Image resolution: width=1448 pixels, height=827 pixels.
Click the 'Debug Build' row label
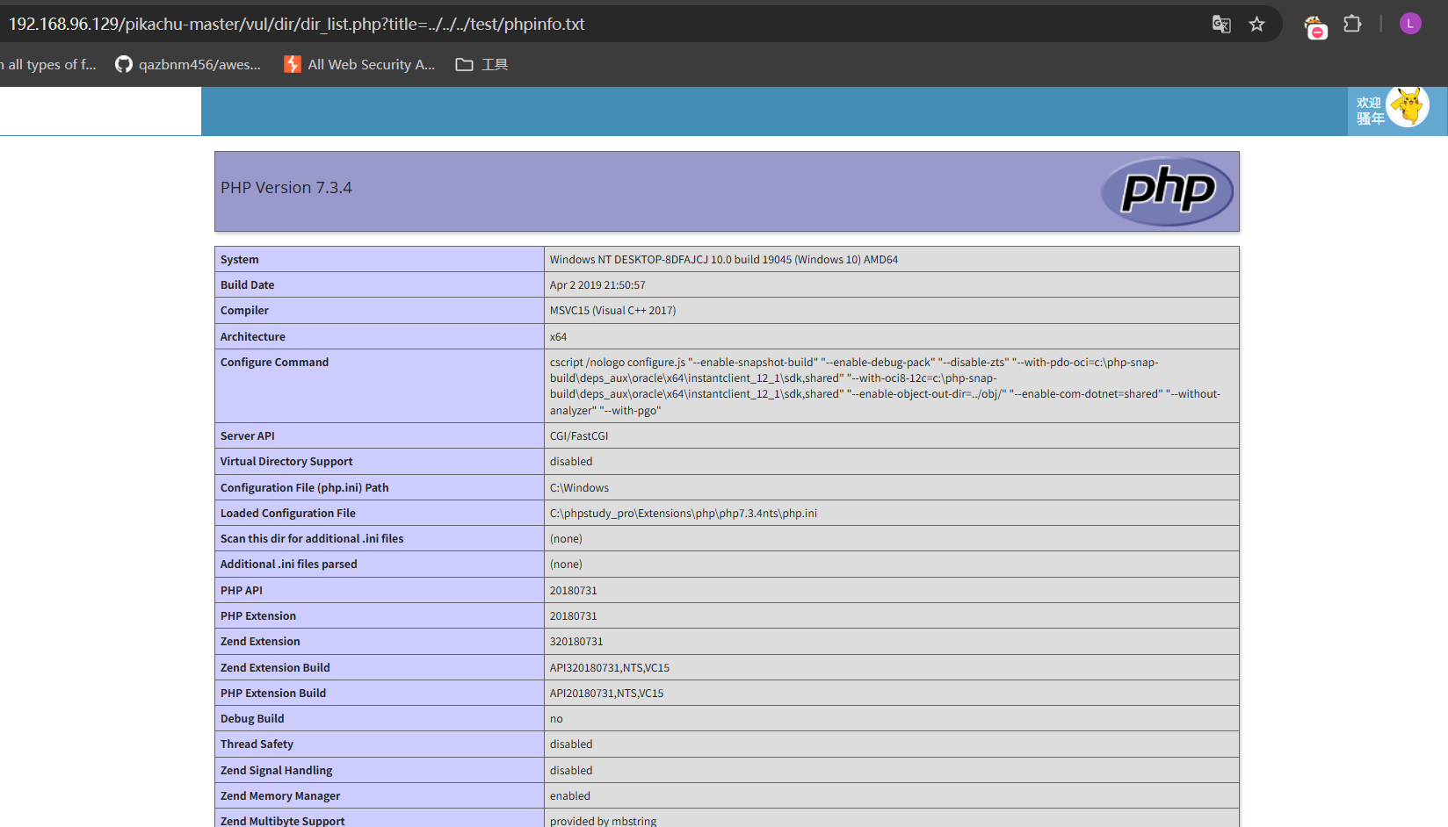[252, 719]
